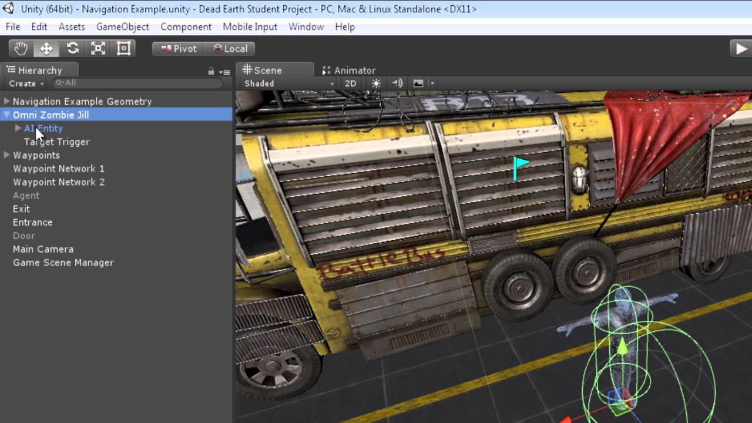
Task: Open the Edit menu
Action: 39,26
